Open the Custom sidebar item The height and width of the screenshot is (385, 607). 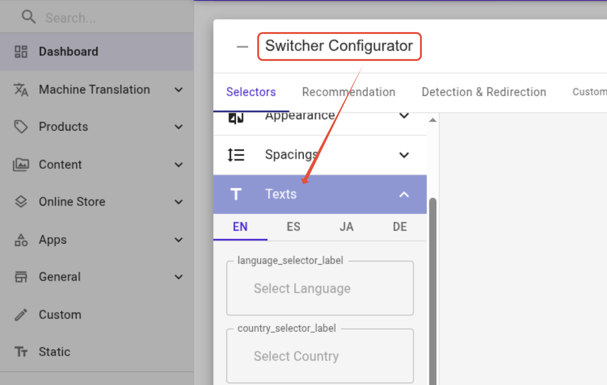pos(60,315)
